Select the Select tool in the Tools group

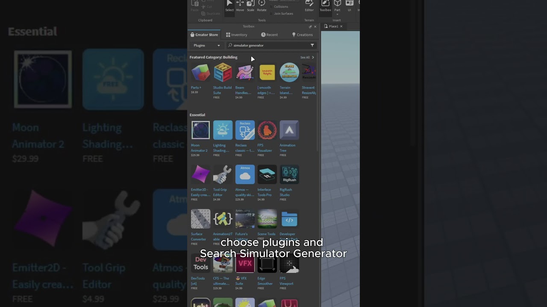[x=229, y=6]
